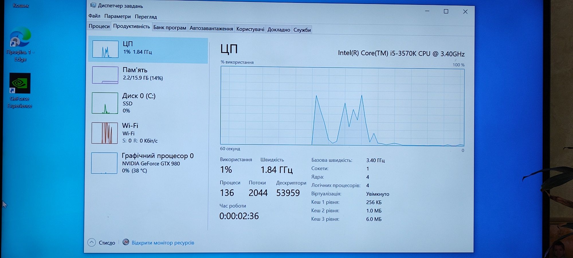This screenshot has width=573, height=258.
Task: Click the NVIDIA GeForce GTX 980 entry
Action: point(151,163)
